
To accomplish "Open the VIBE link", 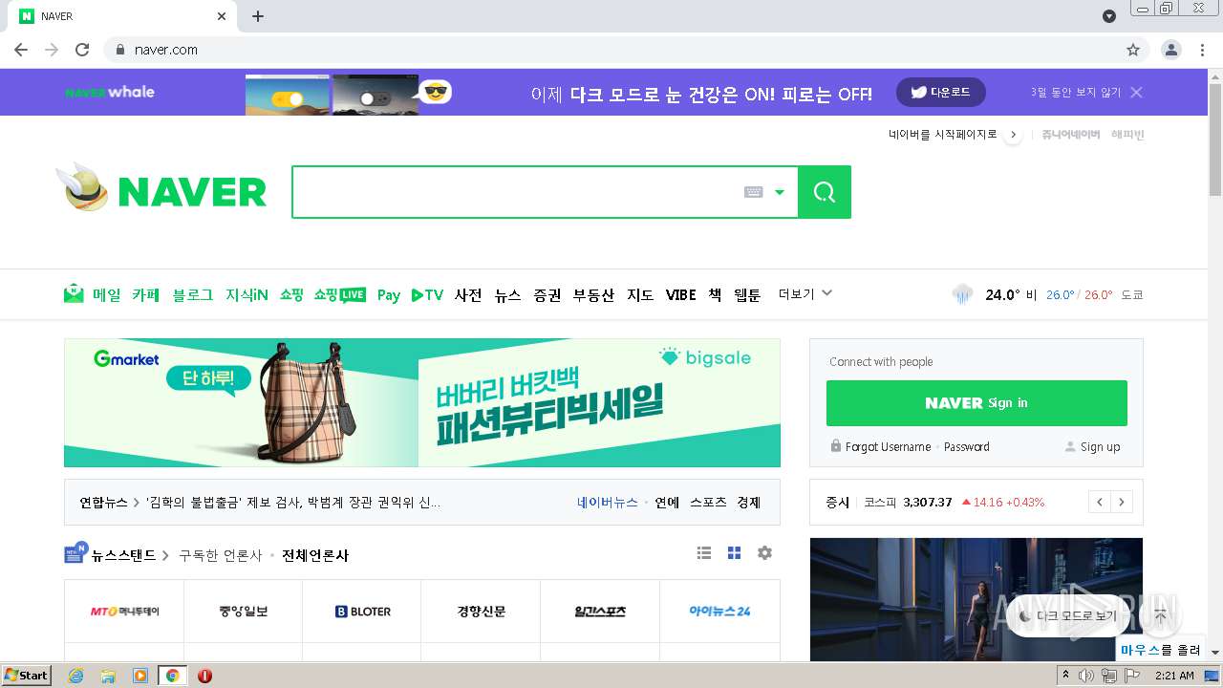I will pyautogui.click(x=680, y=295).
